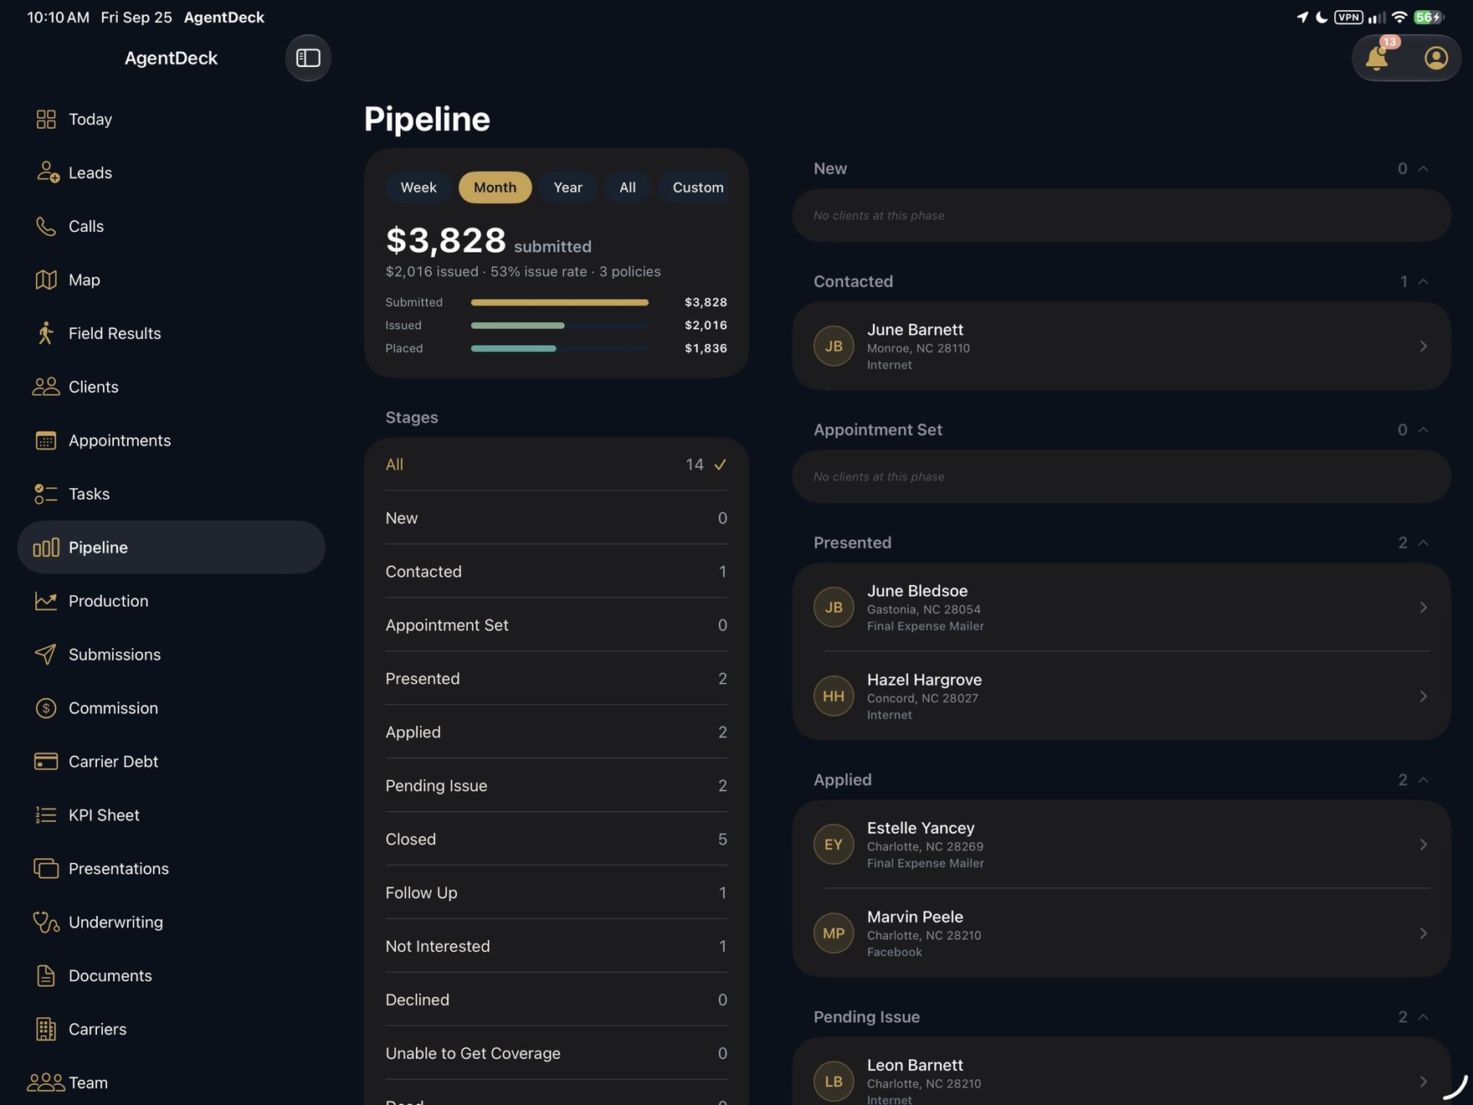Image resolution: width=1473 pixels, height=1105 pixels.
Task: Select the Year time range
Action: [x=567, y=188]
